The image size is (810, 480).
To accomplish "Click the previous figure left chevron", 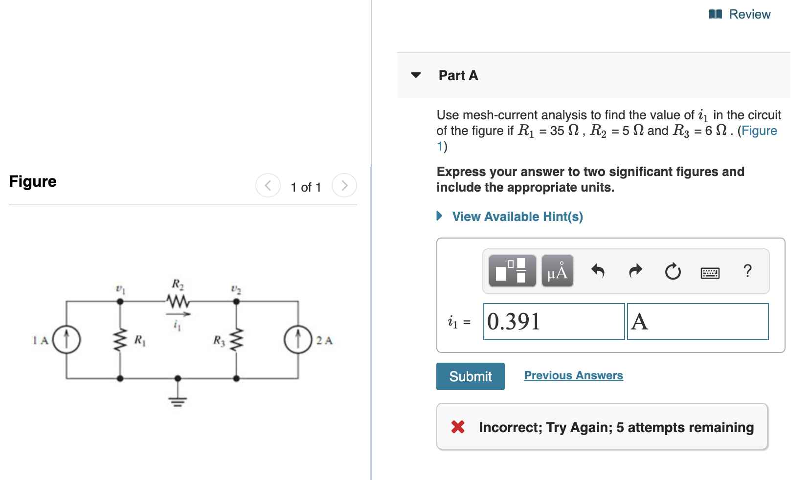I will coord(268,185).
